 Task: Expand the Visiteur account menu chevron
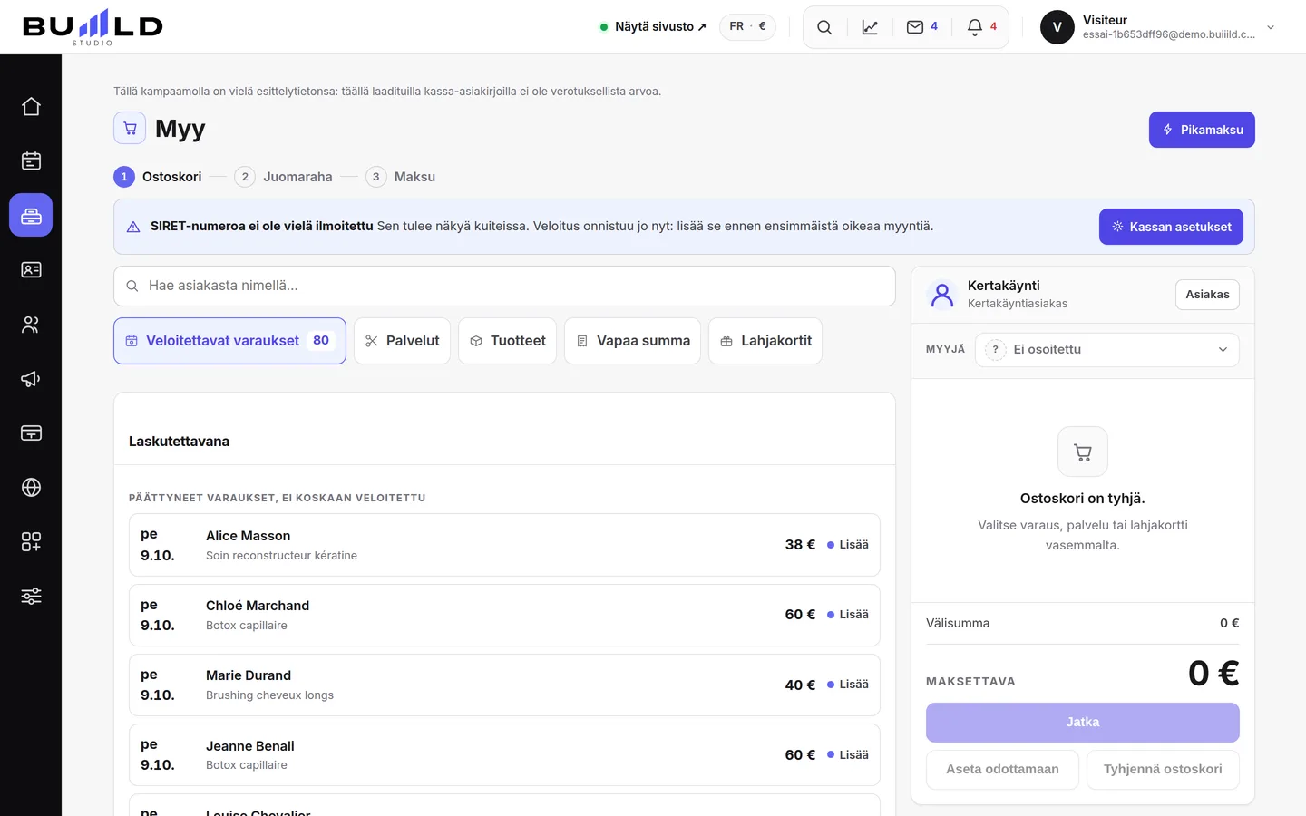(x=1271, y=27)
